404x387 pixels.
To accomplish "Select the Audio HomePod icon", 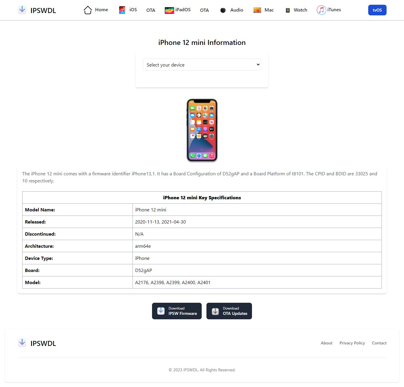I will (223, 10).
